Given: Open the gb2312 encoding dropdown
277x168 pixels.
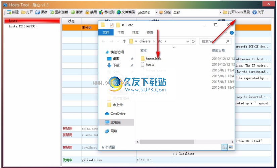Looking at the screenshot, I should (156, 12).
